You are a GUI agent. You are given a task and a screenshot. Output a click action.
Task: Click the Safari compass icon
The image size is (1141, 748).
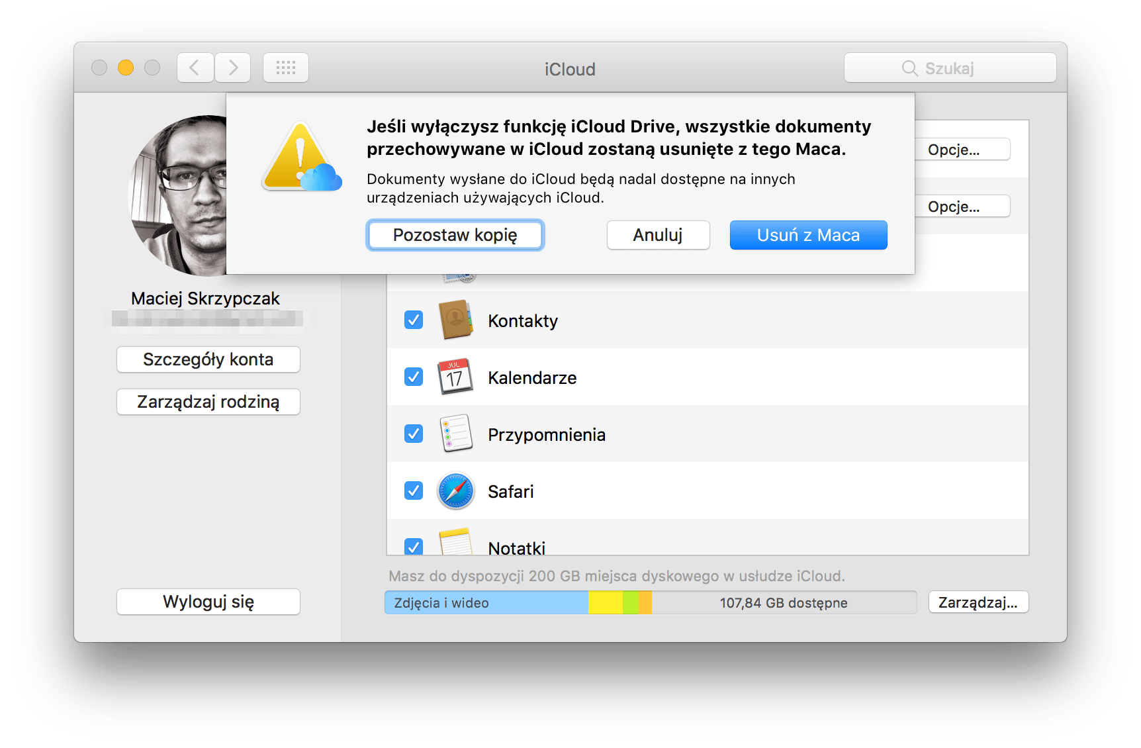pyautogui.click(x=455, y=491)
